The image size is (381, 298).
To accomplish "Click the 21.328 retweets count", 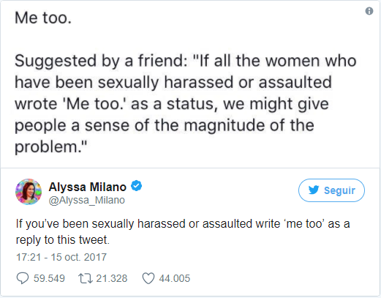I will [x=112, y=278].
